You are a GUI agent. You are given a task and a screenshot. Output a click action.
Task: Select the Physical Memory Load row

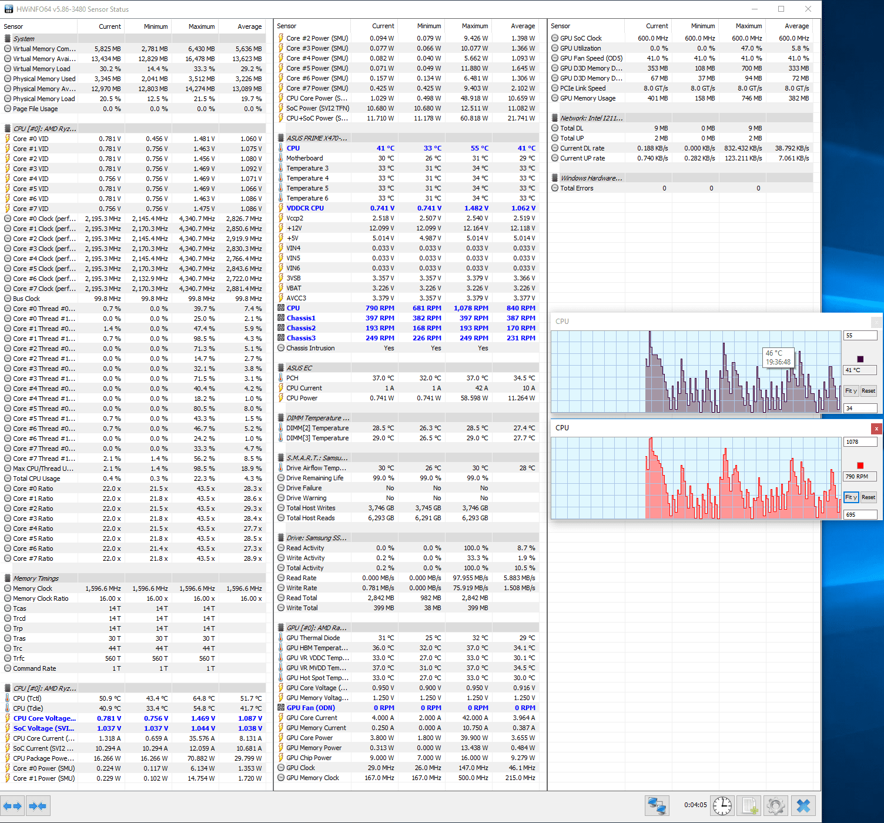(133, 99)
